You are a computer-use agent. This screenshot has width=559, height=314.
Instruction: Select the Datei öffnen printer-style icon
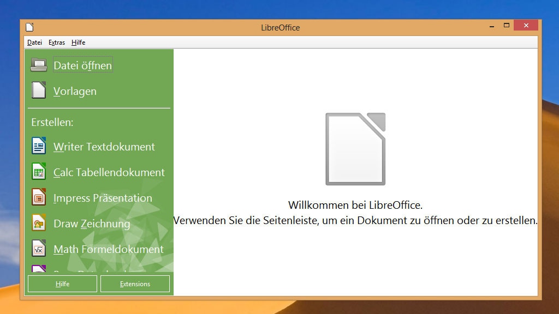tap(38, 64)
